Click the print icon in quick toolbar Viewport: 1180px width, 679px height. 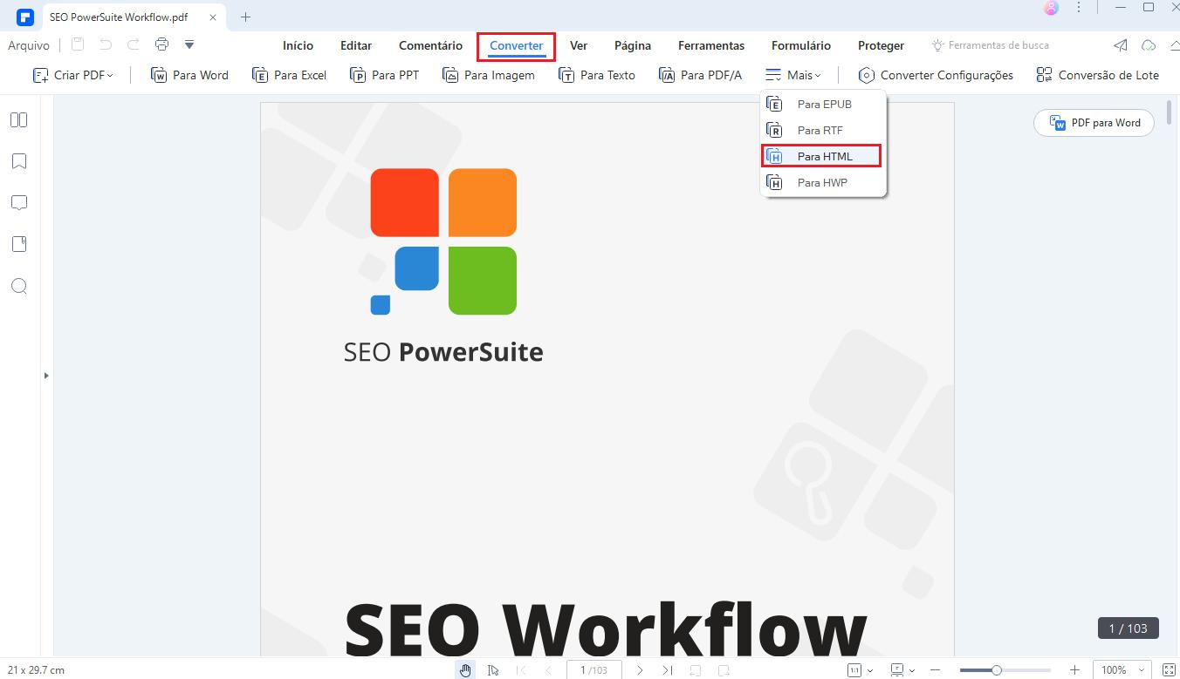pos(161,44)
